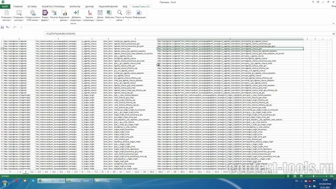Switch to the ВСТАВКА ribbon tab
This screenshot has height=189, width=336.
click(32, 6)
